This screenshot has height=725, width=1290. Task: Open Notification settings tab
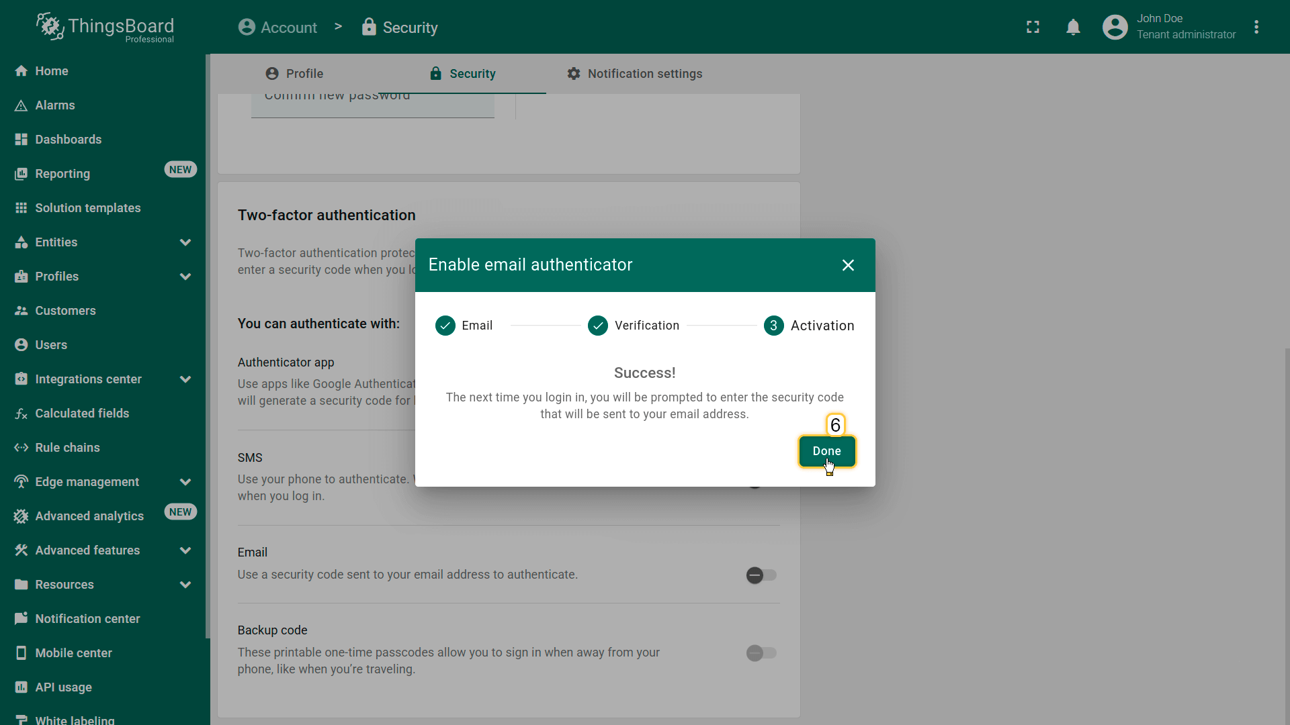634,74
